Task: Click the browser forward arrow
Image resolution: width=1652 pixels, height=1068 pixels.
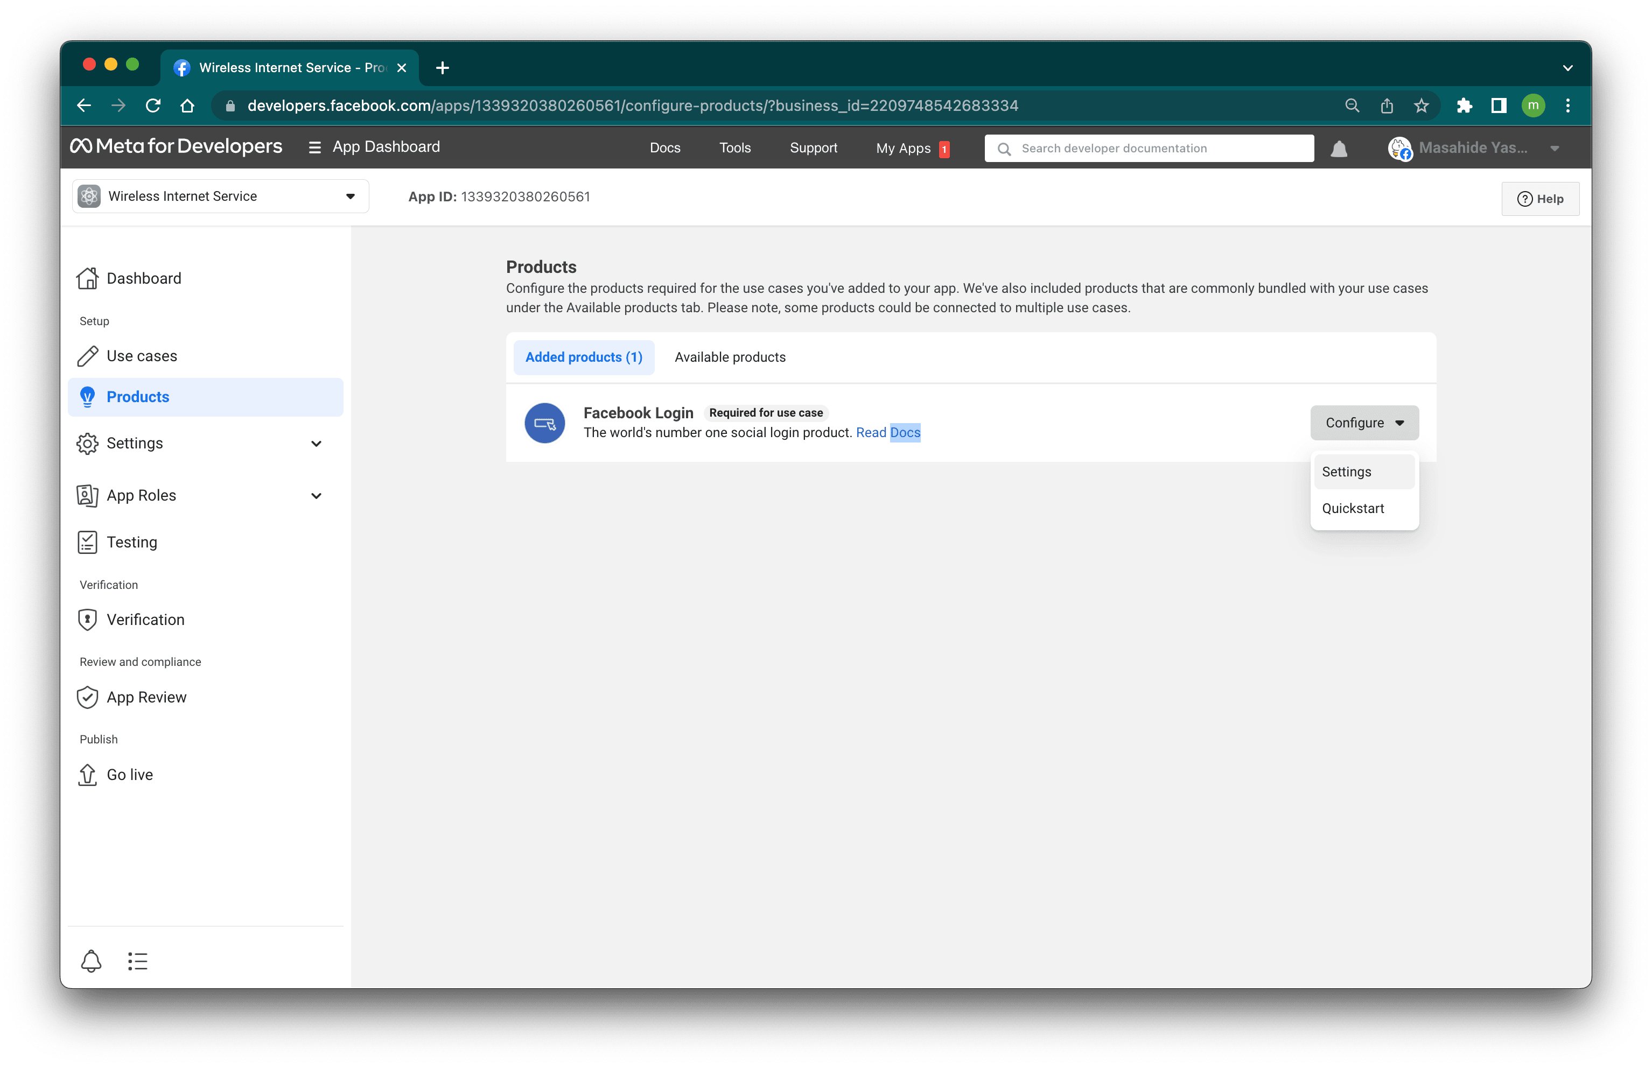Action: coord(118,106)
